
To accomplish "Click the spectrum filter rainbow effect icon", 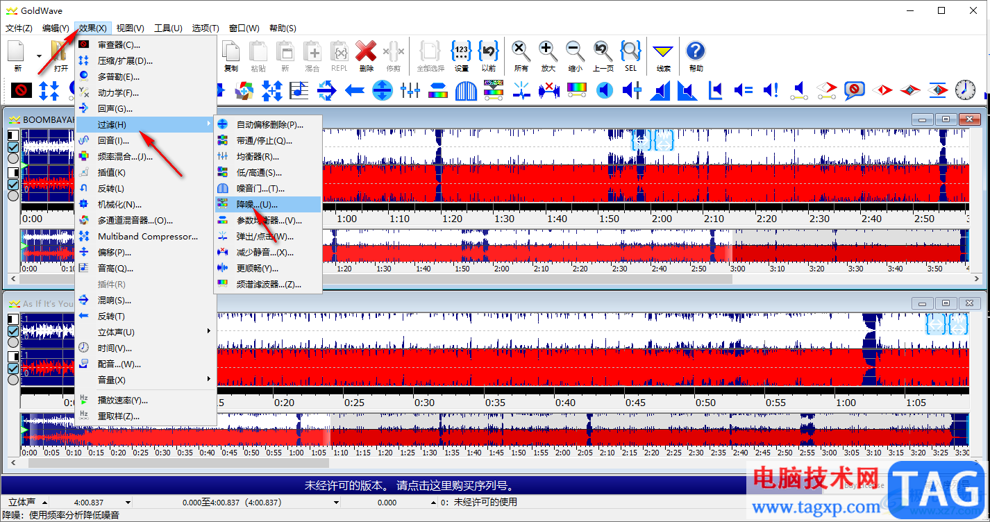I will pos(577,90).
